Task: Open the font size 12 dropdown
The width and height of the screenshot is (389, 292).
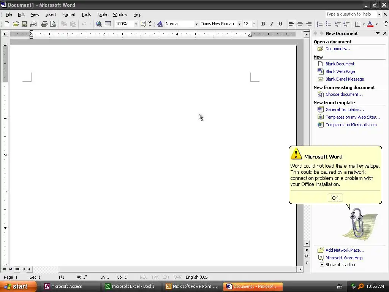Action: [x=253, y=24]
